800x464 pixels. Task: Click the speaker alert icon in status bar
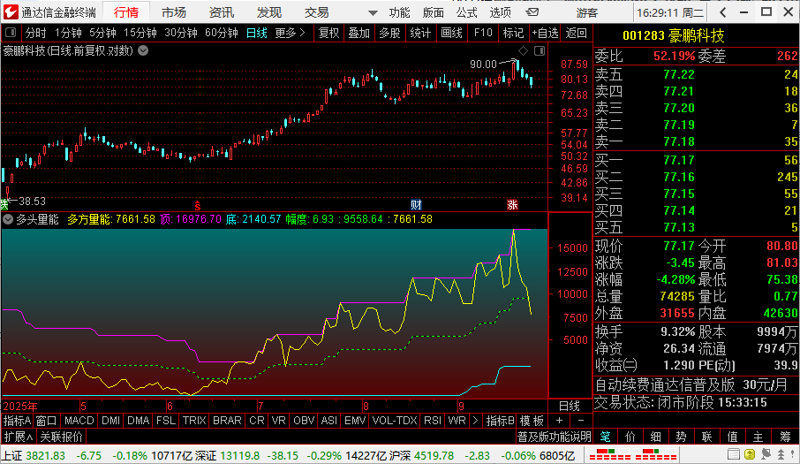(x=766, y=454)
